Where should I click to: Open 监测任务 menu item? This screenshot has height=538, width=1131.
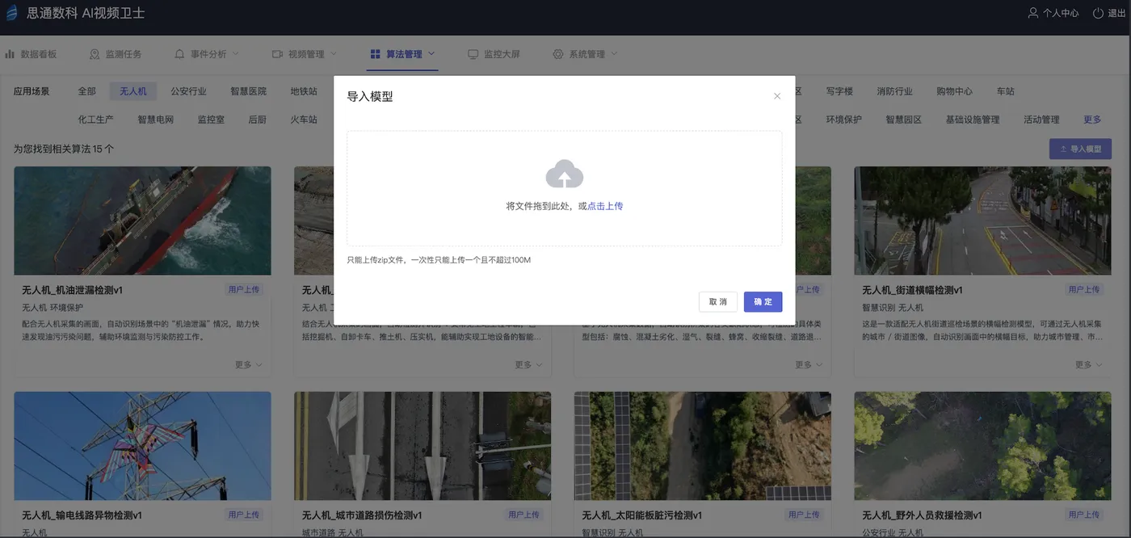coord(115,54)
